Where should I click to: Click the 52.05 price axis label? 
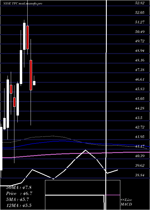point(140,13)
